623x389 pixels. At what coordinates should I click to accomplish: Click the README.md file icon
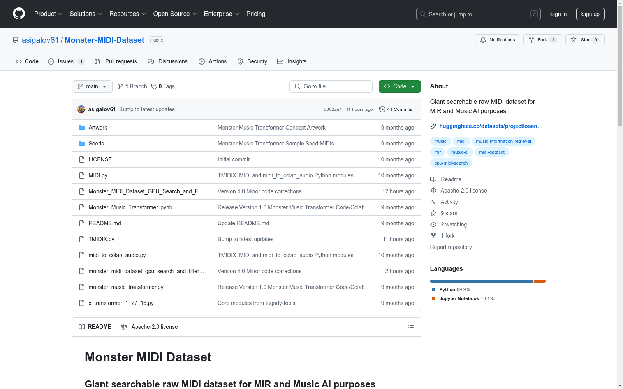click(x=82, y=223)
